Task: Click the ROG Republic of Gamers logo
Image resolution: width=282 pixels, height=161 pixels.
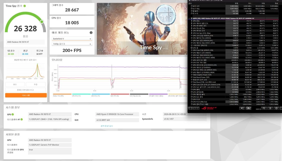Action: coord(209,108)
